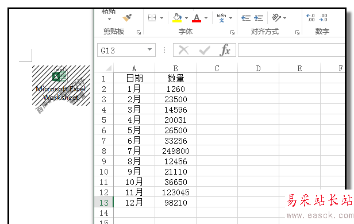Click cell containing 12月

pyautogui.click(x=134, y=203)
